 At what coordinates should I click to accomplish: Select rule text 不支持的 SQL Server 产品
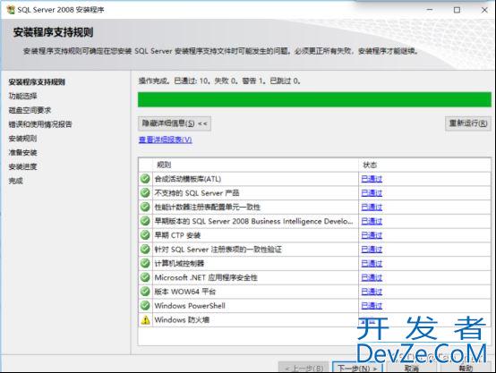tap(197, 193)
